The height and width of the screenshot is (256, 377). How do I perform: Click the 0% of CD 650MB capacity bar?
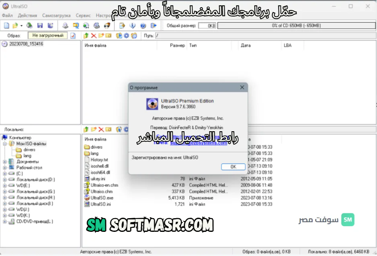point(296,25)
